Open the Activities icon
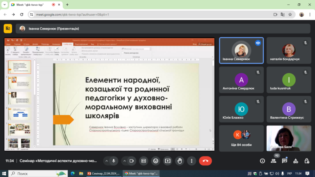Viewport: 315px width, 177px height. [296, 161]
